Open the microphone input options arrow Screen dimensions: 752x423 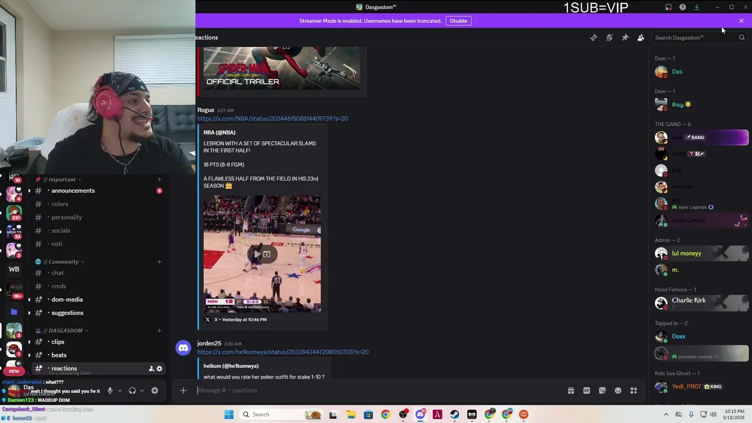coord(120,391)
